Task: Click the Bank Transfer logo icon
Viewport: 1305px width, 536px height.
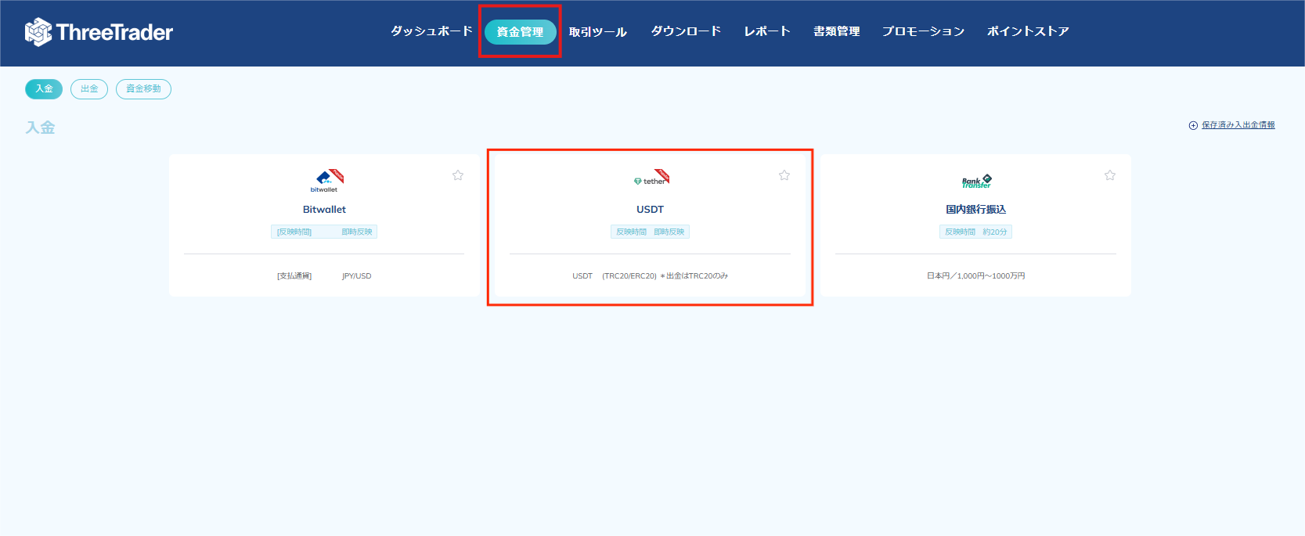Action: [x=976, y=181]
